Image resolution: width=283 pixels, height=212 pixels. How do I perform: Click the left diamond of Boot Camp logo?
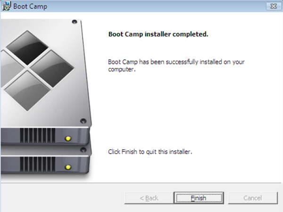11,68
